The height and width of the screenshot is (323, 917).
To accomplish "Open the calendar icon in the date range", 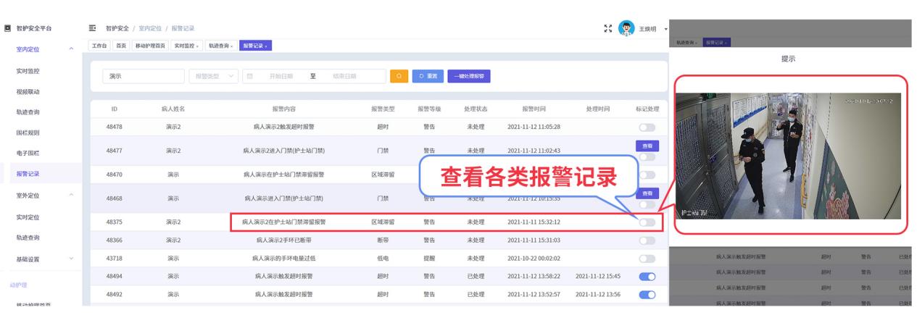I will (249, 77).
